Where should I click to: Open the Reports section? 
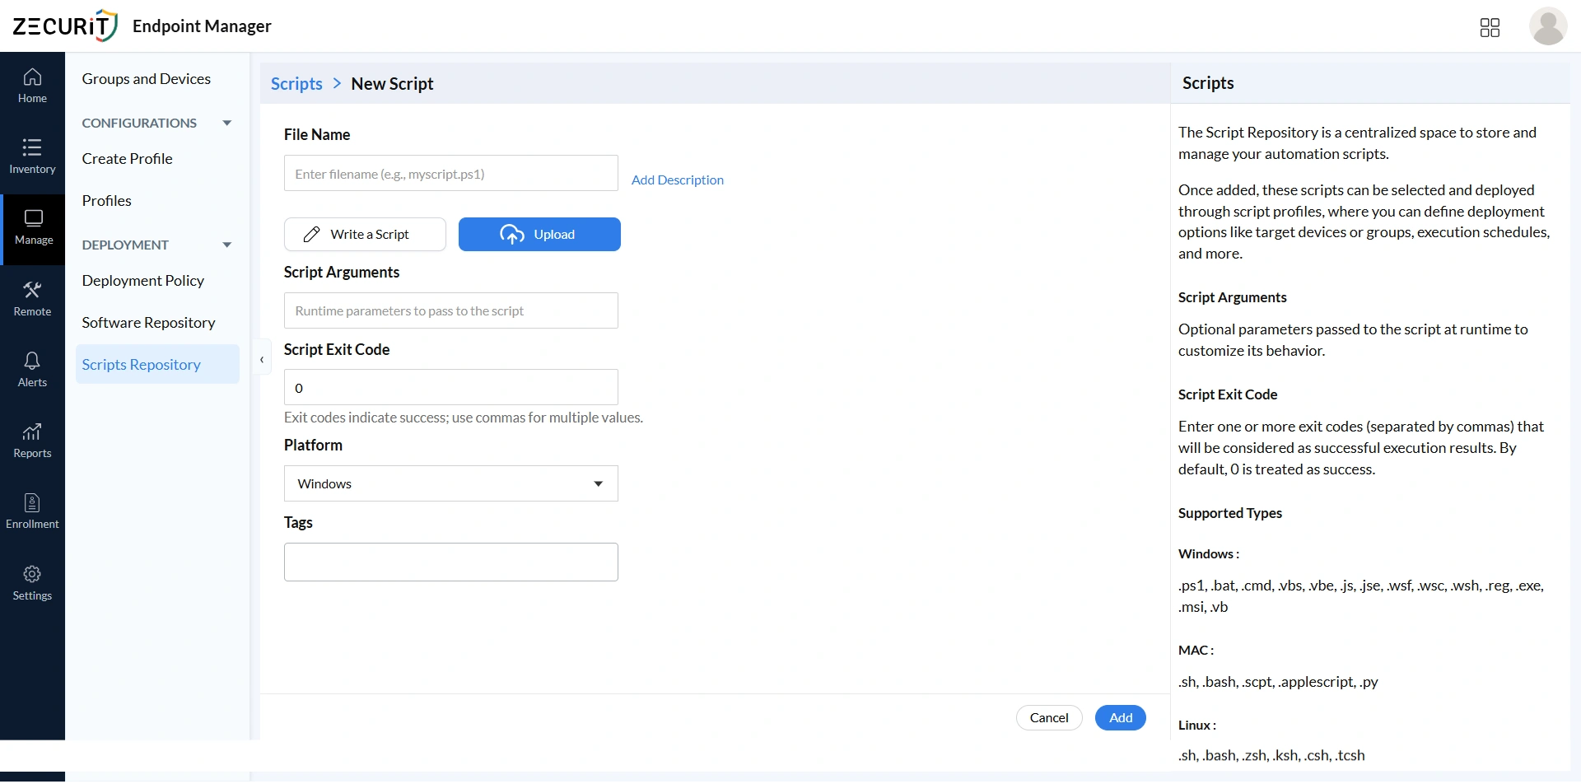(31, 441)
